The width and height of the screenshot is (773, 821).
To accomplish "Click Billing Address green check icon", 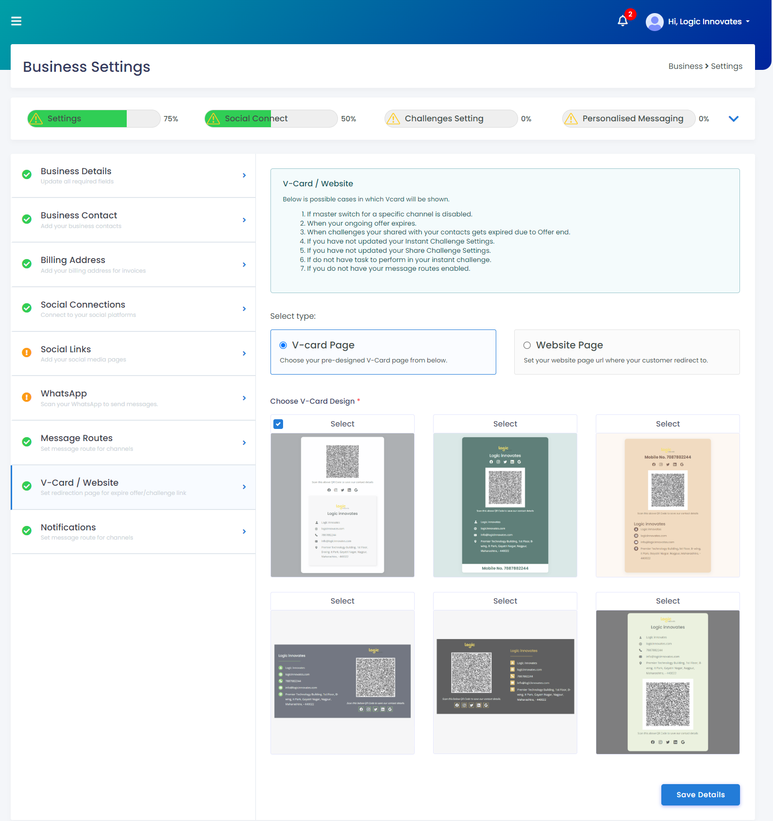I will pos(27,264).
